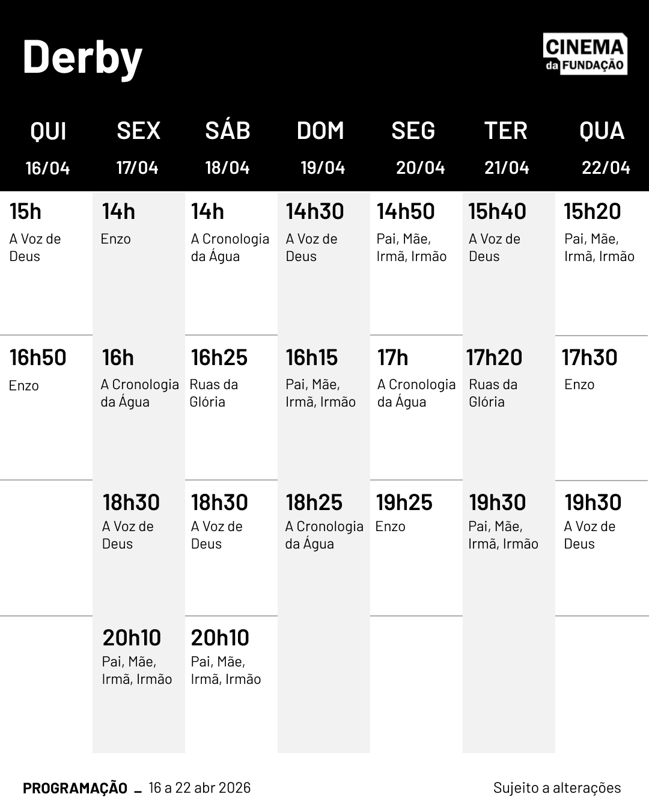Click the Cinema da Fundação logo

pos(585,55)
